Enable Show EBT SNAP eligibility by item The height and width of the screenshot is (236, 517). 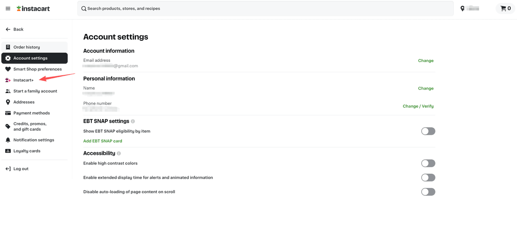coord(428,131)
